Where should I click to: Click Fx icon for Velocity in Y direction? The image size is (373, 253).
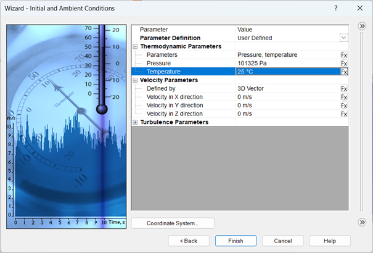[x=344, y=106]
